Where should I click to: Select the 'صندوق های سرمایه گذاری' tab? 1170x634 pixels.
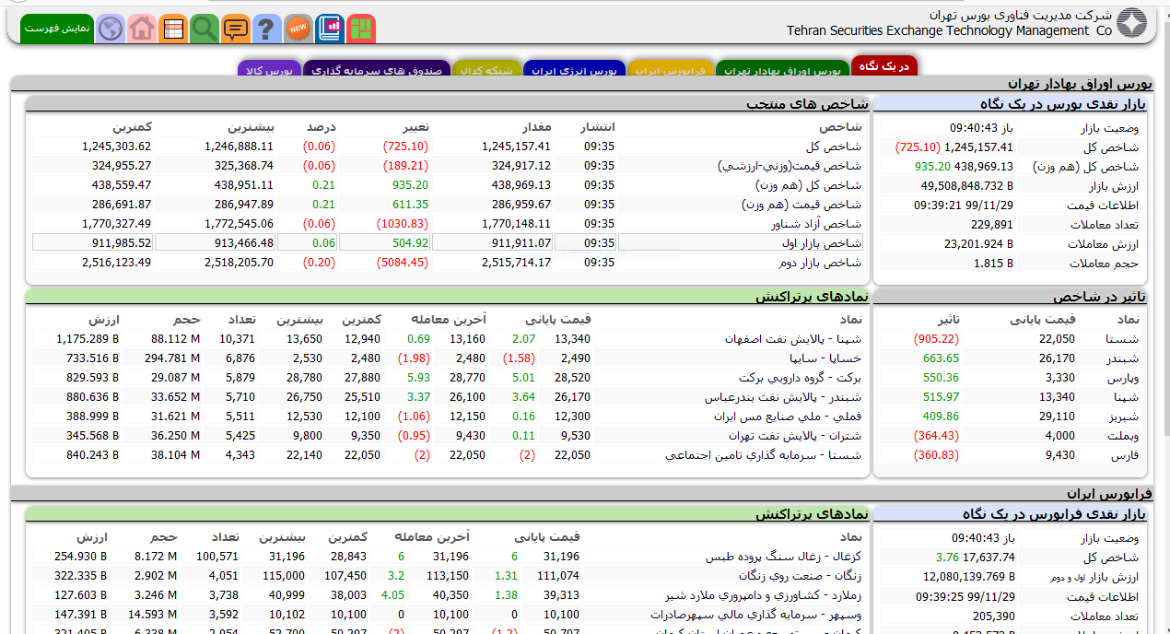(376, 70)
